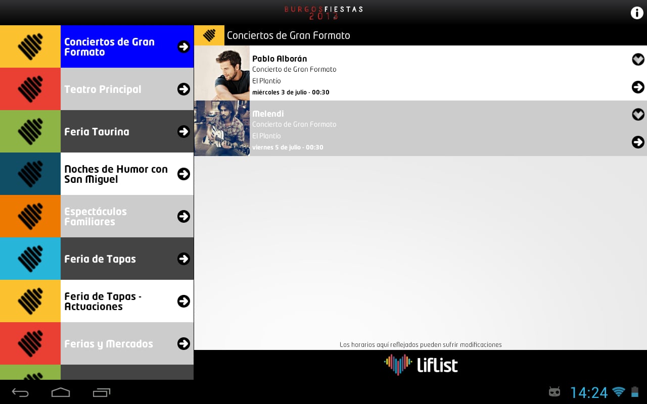Screen dimensions: 647x404
Task: Tap the arrow beside Feria de Tapas
Action: click(183, 259)
